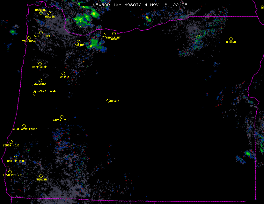Select the Seven Mile station marker

(11, 142)
